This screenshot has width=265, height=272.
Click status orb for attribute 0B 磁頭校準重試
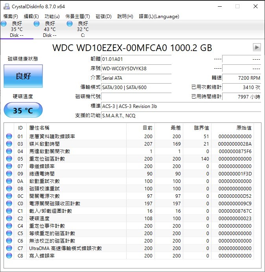click(9, 188)
